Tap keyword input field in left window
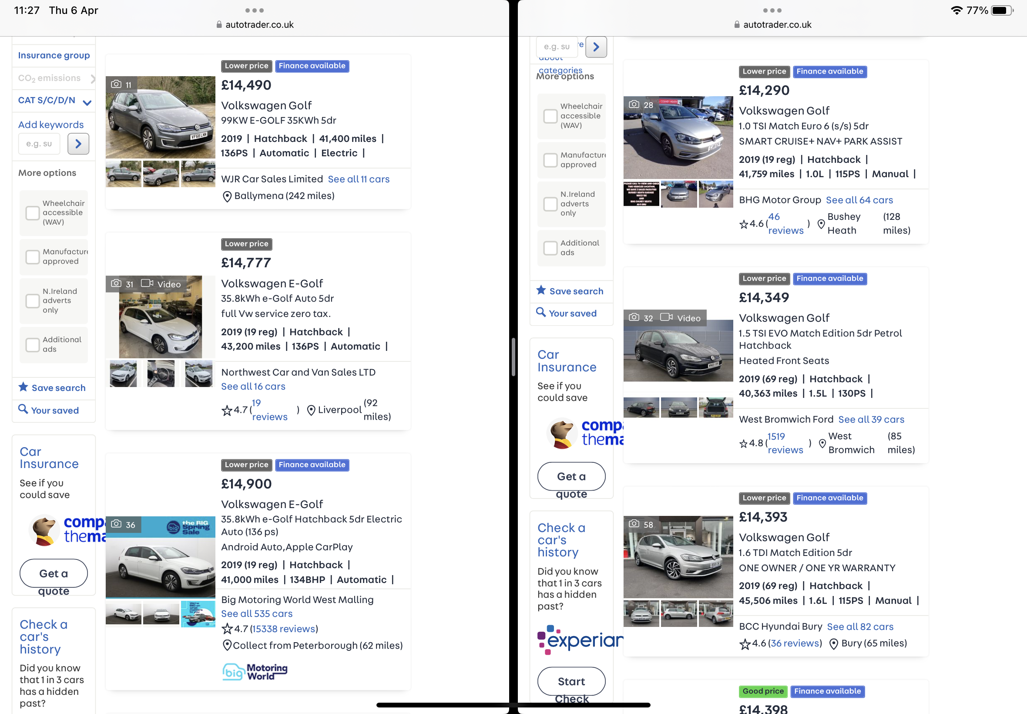 39,144
